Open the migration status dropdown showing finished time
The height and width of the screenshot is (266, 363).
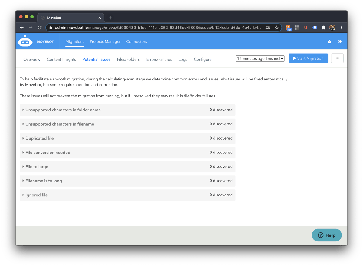[260, 58]
